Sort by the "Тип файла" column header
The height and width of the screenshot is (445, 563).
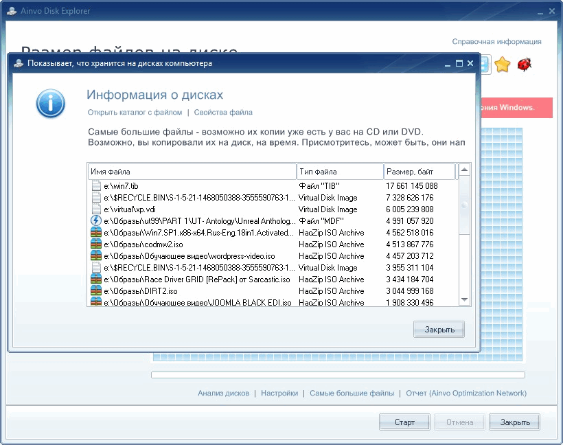(340, 172)
